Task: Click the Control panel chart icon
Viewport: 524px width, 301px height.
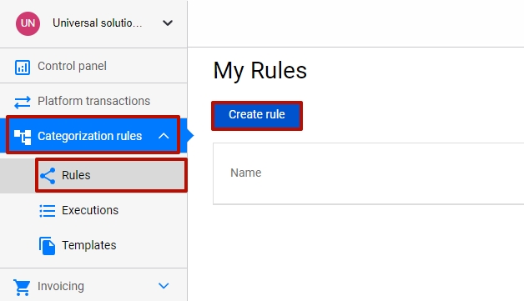Action: point(22,67)
